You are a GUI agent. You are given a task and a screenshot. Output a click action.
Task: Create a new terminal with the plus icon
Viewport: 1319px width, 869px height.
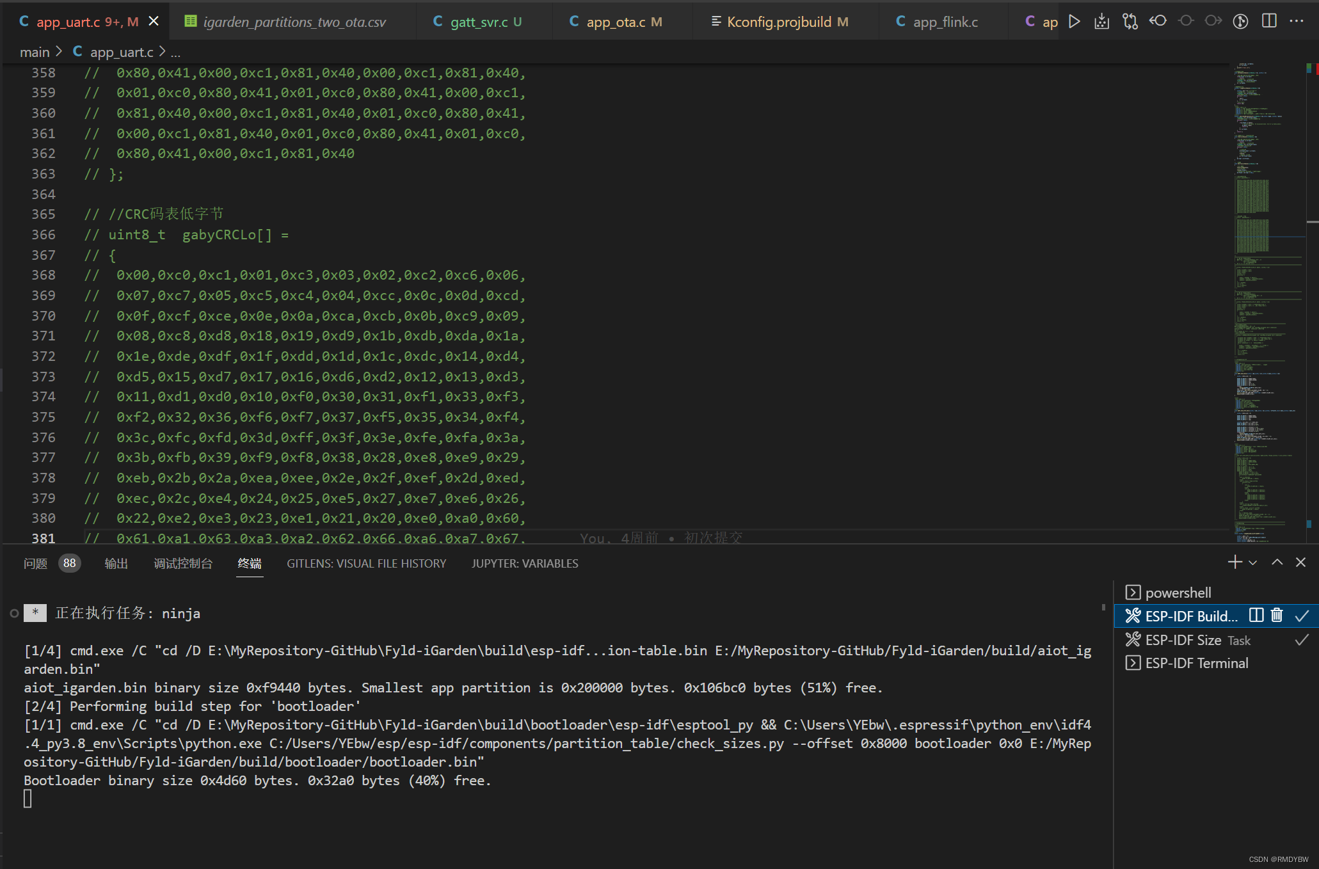point(1235,562)
